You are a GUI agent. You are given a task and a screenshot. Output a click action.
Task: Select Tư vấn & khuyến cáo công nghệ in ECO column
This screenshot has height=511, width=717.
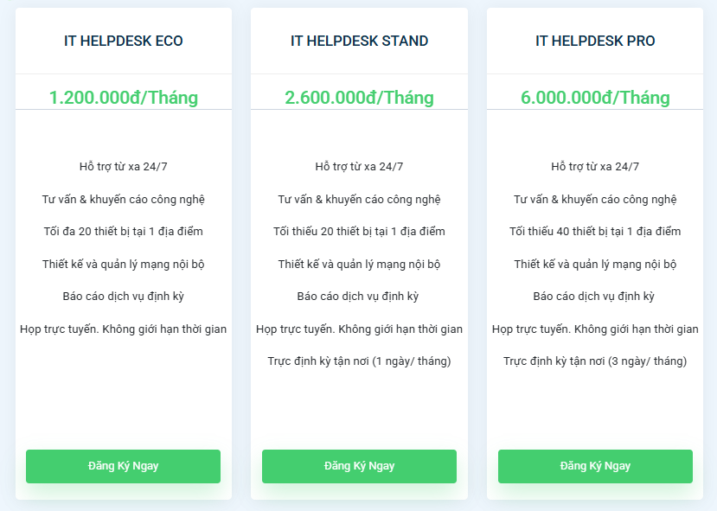click(123, 198)
